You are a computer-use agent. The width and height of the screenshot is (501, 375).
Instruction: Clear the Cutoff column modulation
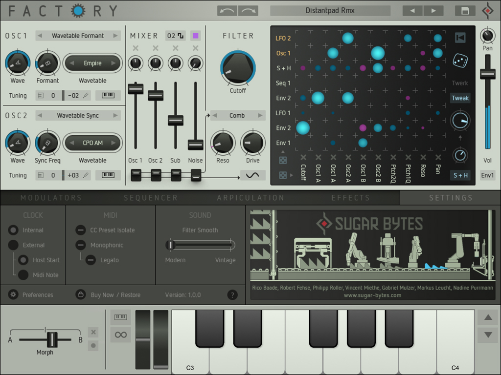303,157
